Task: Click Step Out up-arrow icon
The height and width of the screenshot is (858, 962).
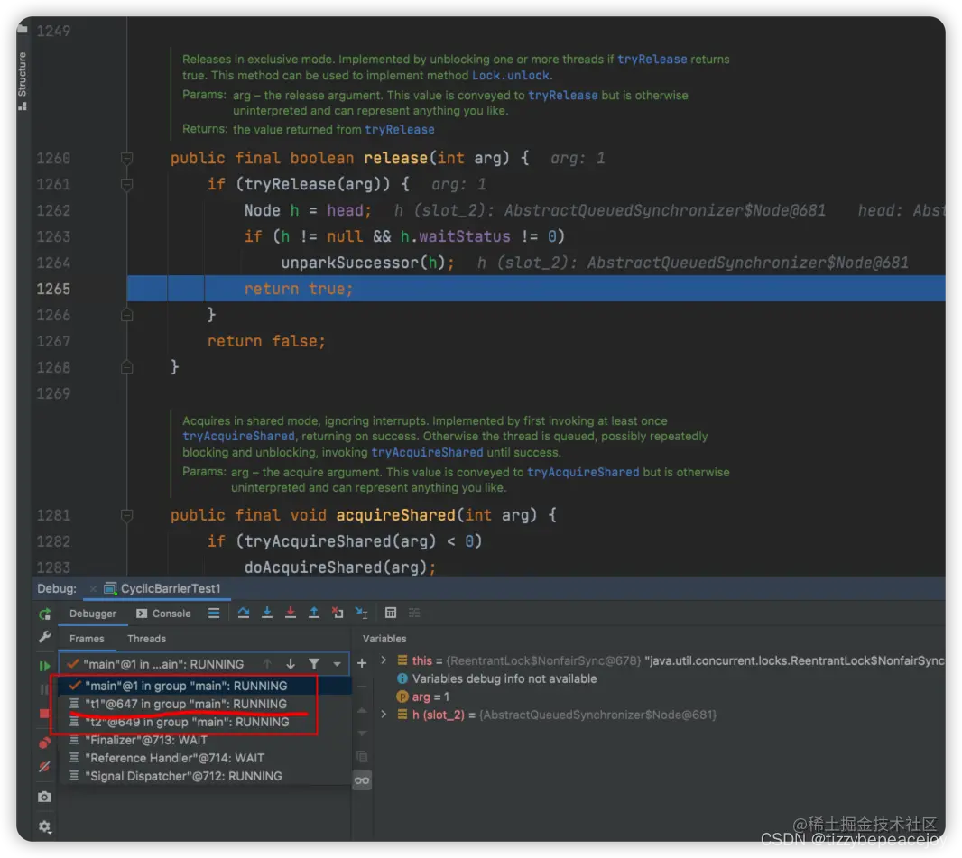Action: coord(313,614)
